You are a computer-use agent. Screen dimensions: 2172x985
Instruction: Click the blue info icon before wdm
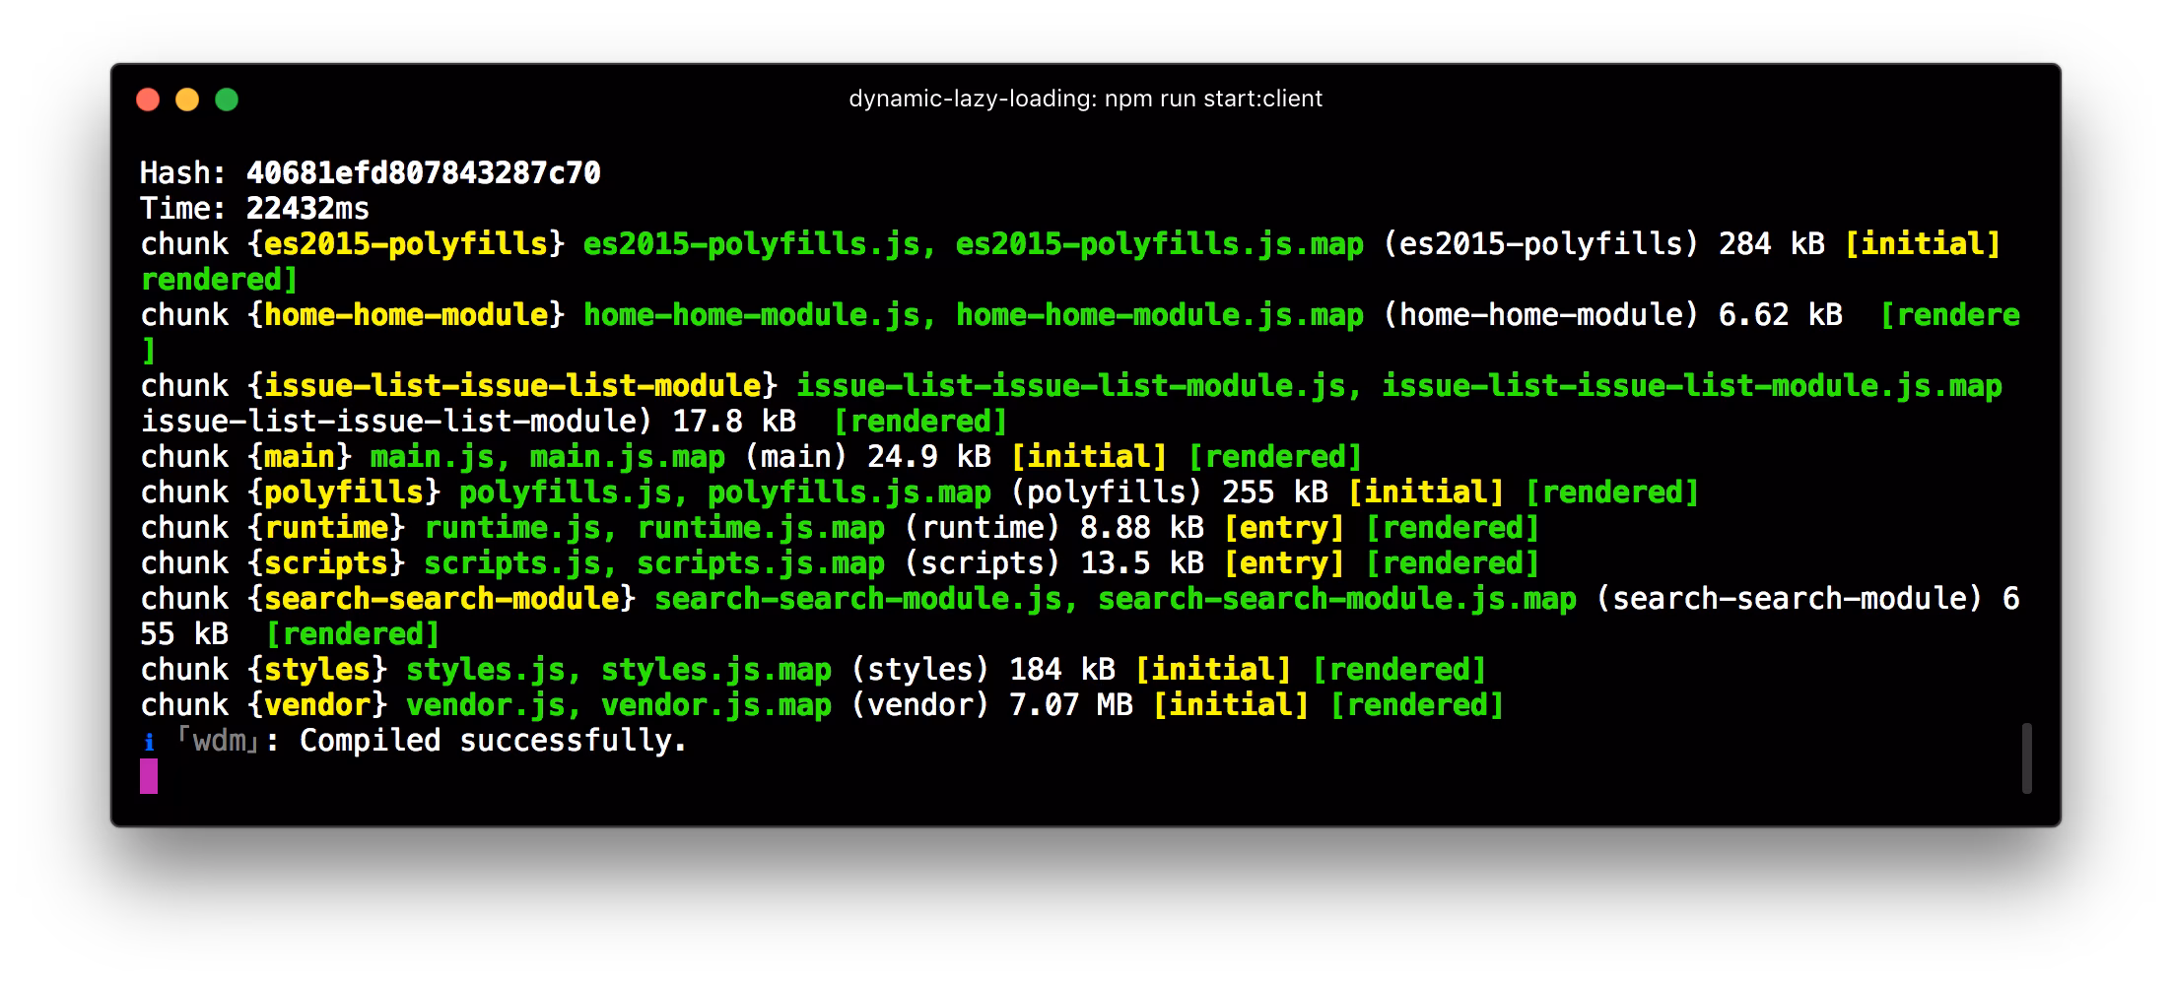149,743
